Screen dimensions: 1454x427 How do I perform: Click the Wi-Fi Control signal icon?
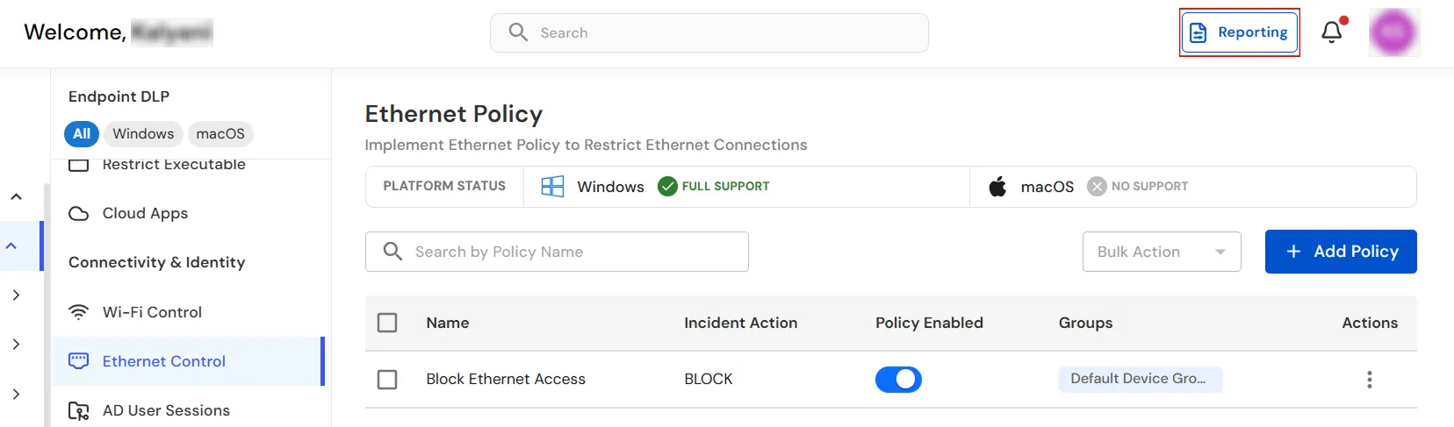coord(79,312)
